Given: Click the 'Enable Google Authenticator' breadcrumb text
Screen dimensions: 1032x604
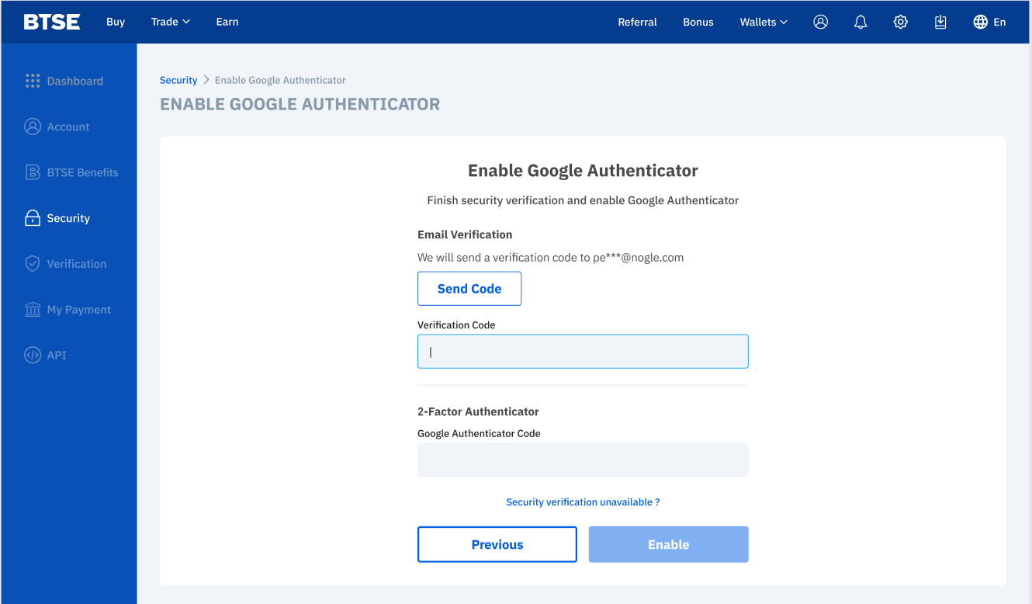Looking at the screenshot, I should (x=280, y=80).
